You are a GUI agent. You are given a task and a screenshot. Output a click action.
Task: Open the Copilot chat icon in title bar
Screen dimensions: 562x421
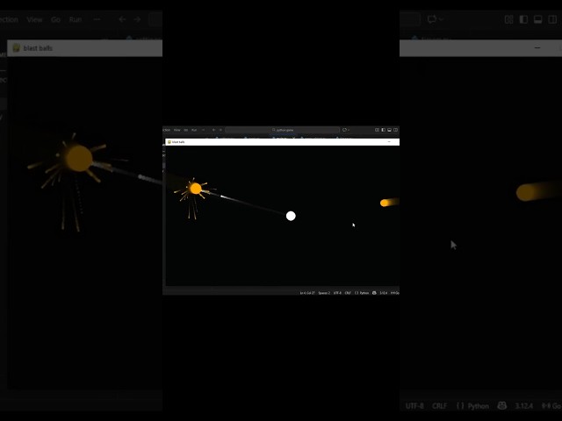[x=344, y=130]
